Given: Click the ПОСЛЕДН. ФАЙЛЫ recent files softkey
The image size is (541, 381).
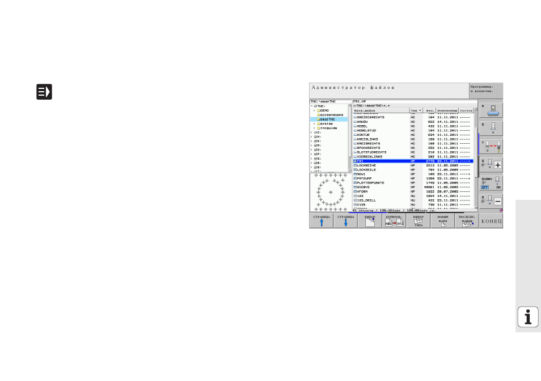Looking at the screenshot, I should [x=467, y=221].
